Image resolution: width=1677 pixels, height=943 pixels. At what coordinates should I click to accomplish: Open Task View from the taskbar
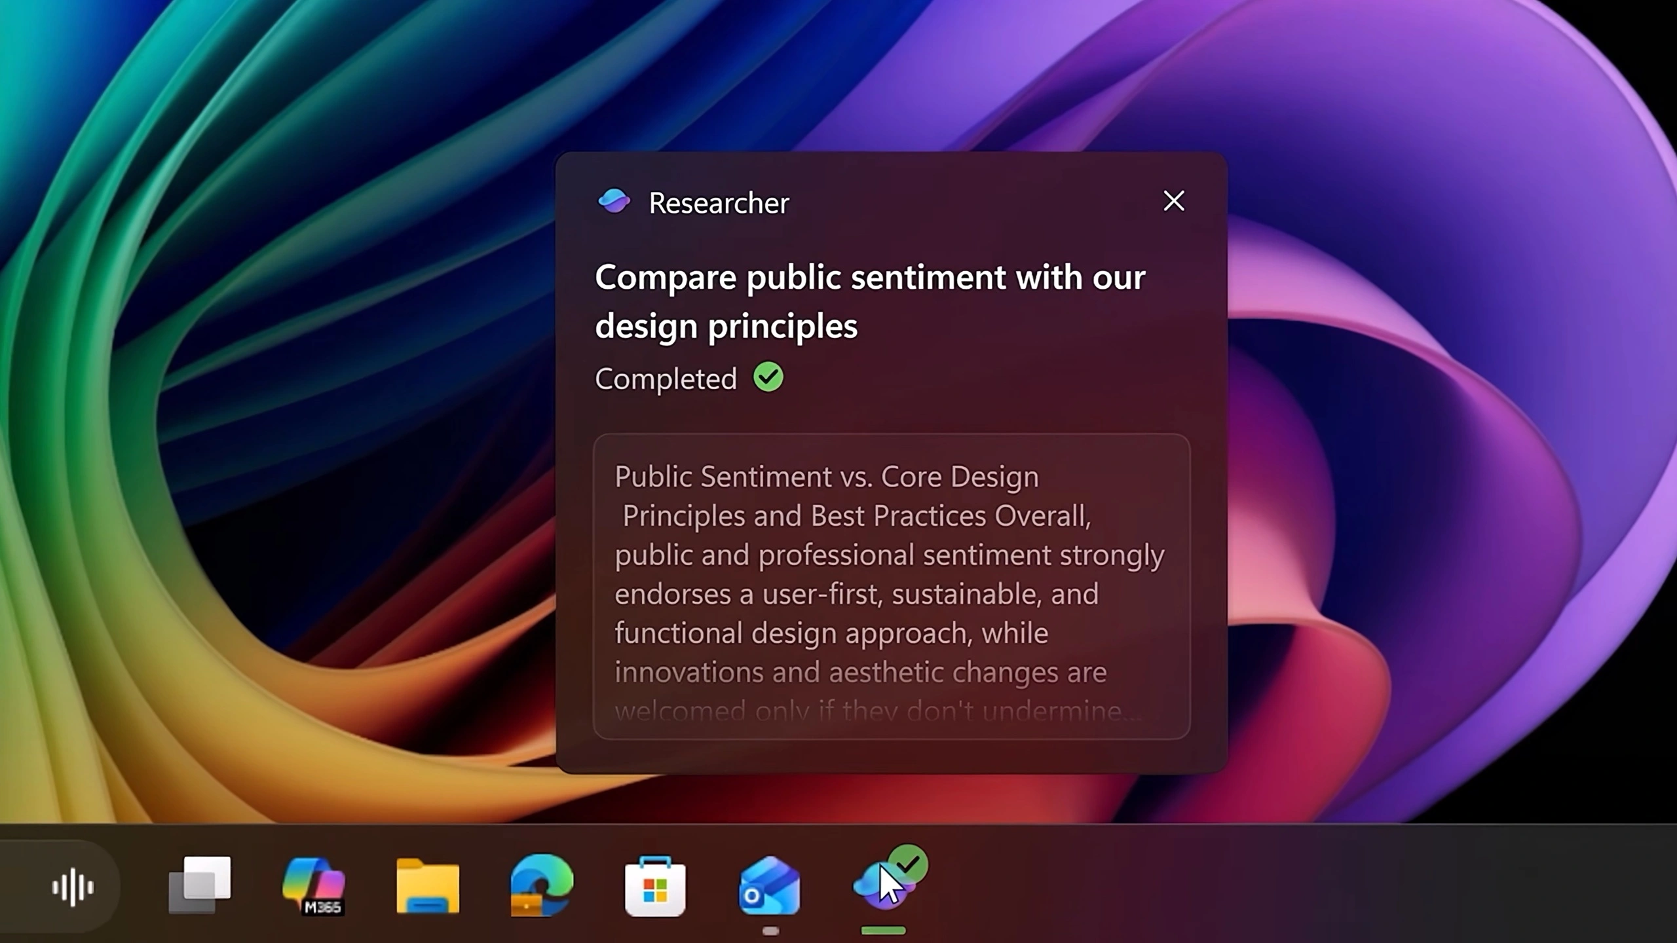[200, 885]
